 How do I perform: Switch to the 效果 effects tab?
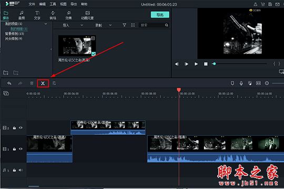point(69,15)
